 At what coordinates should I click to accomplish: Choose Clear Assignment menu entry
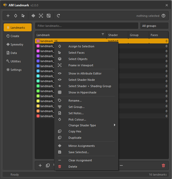click(x=86, y=160)
